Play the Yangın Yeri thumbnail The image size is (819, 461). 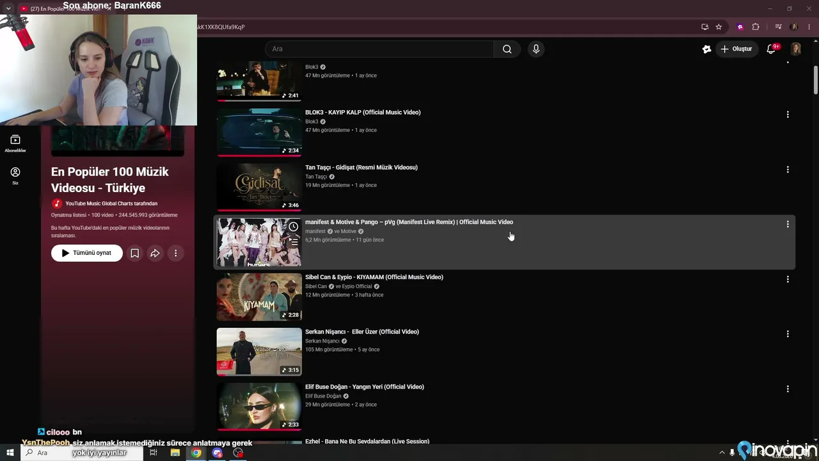pyautogui.click(x=259, y=407)
